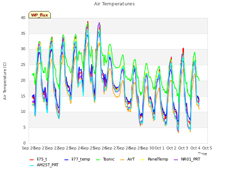Click the blue li77_temp legend swatch
The width and height of the screenshot is (229, 172).
coord(66,160)
